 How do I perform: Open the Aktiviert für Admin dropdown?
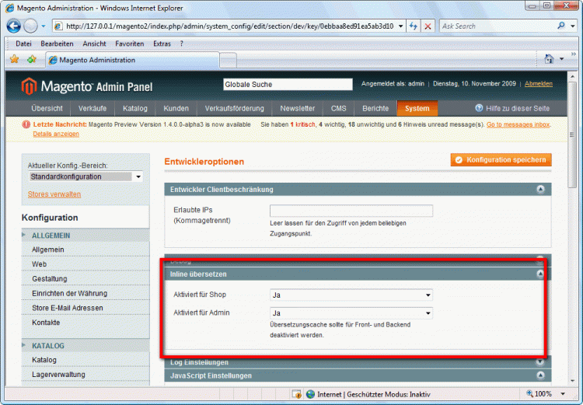351,313
